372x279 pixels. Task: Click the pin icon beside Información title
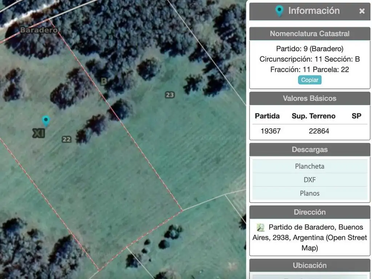click(x=279, y=11)
